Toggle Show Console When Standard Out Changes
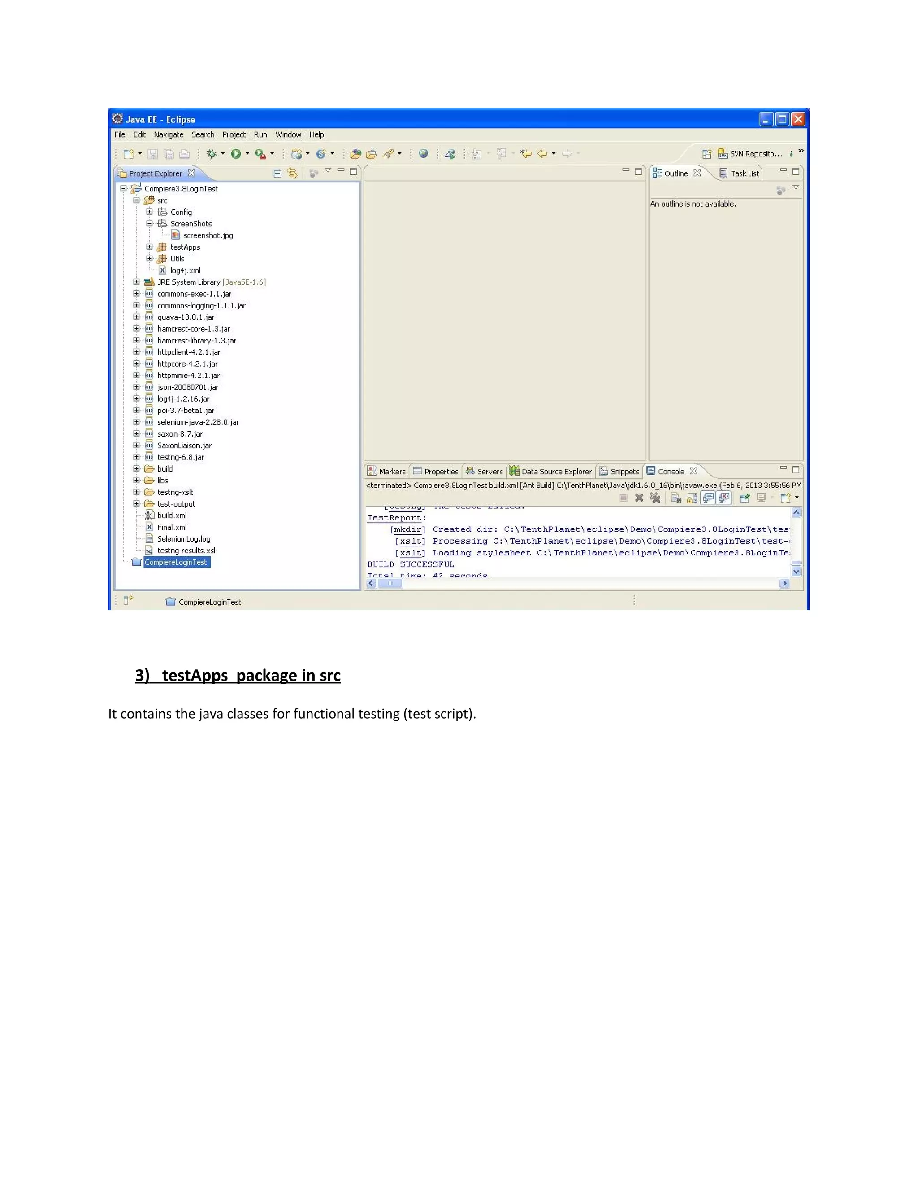 [x=708, y=498]
